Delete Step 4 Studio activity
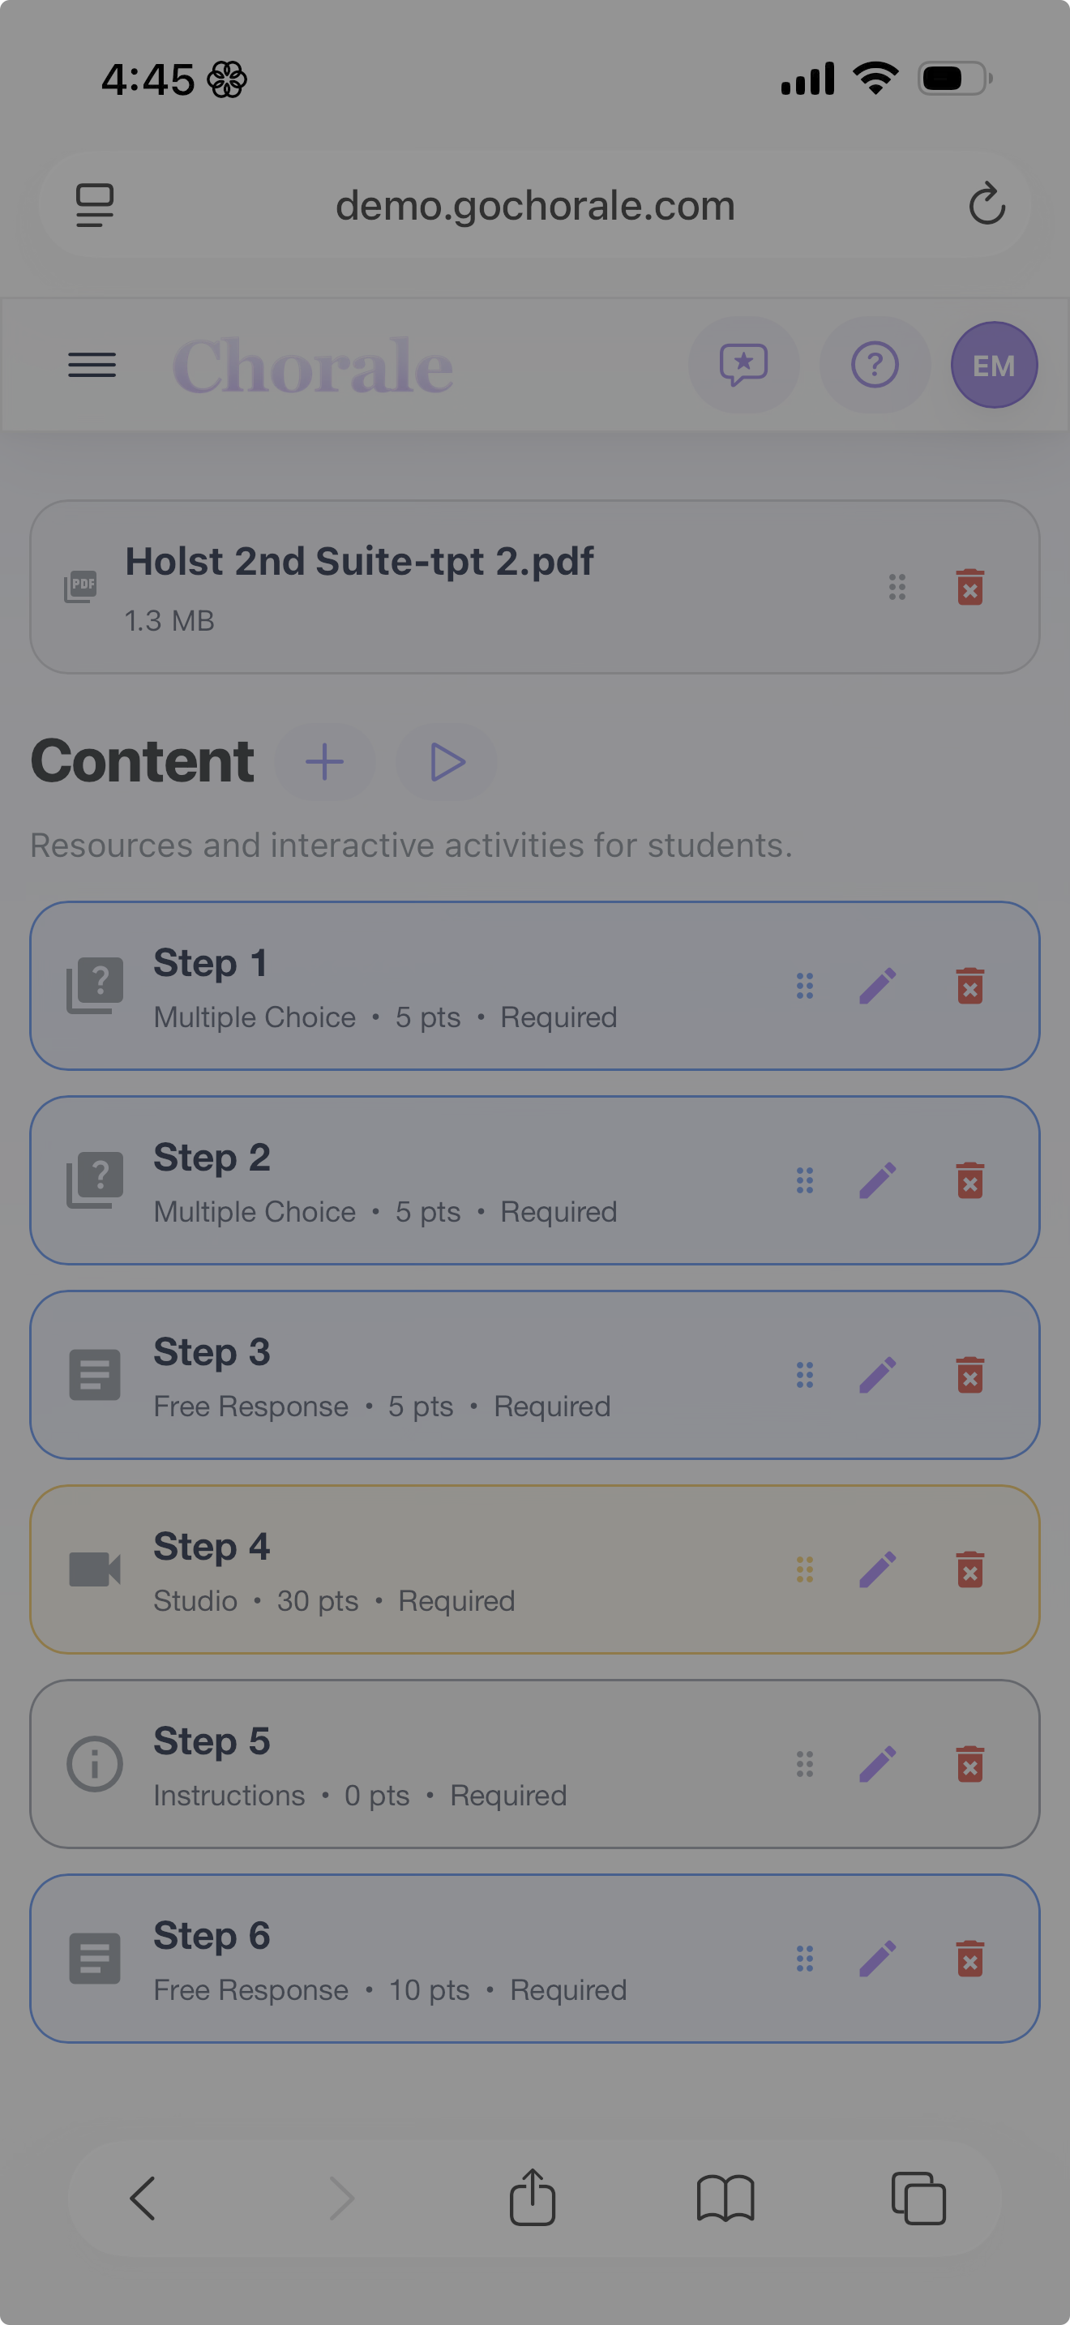 coord(969,1569)
